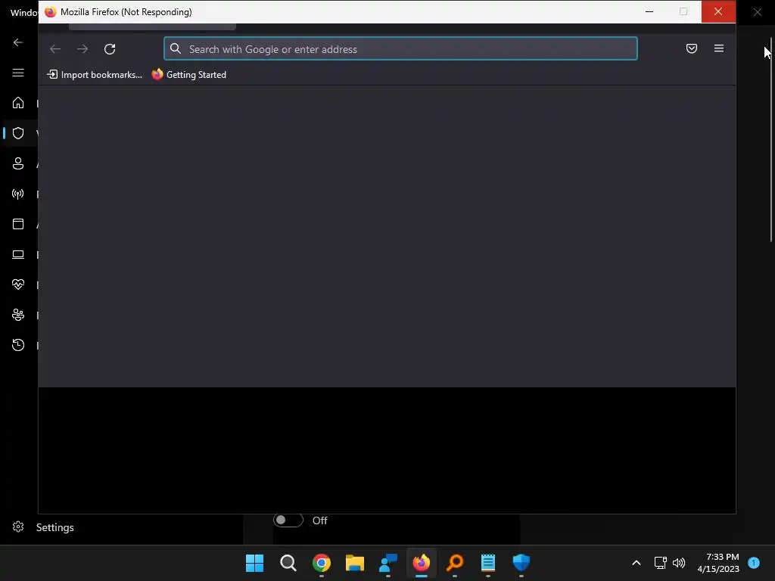Go back in Windows Security window
The width and height of the screenshot is (775, 581).
[18, 42]
